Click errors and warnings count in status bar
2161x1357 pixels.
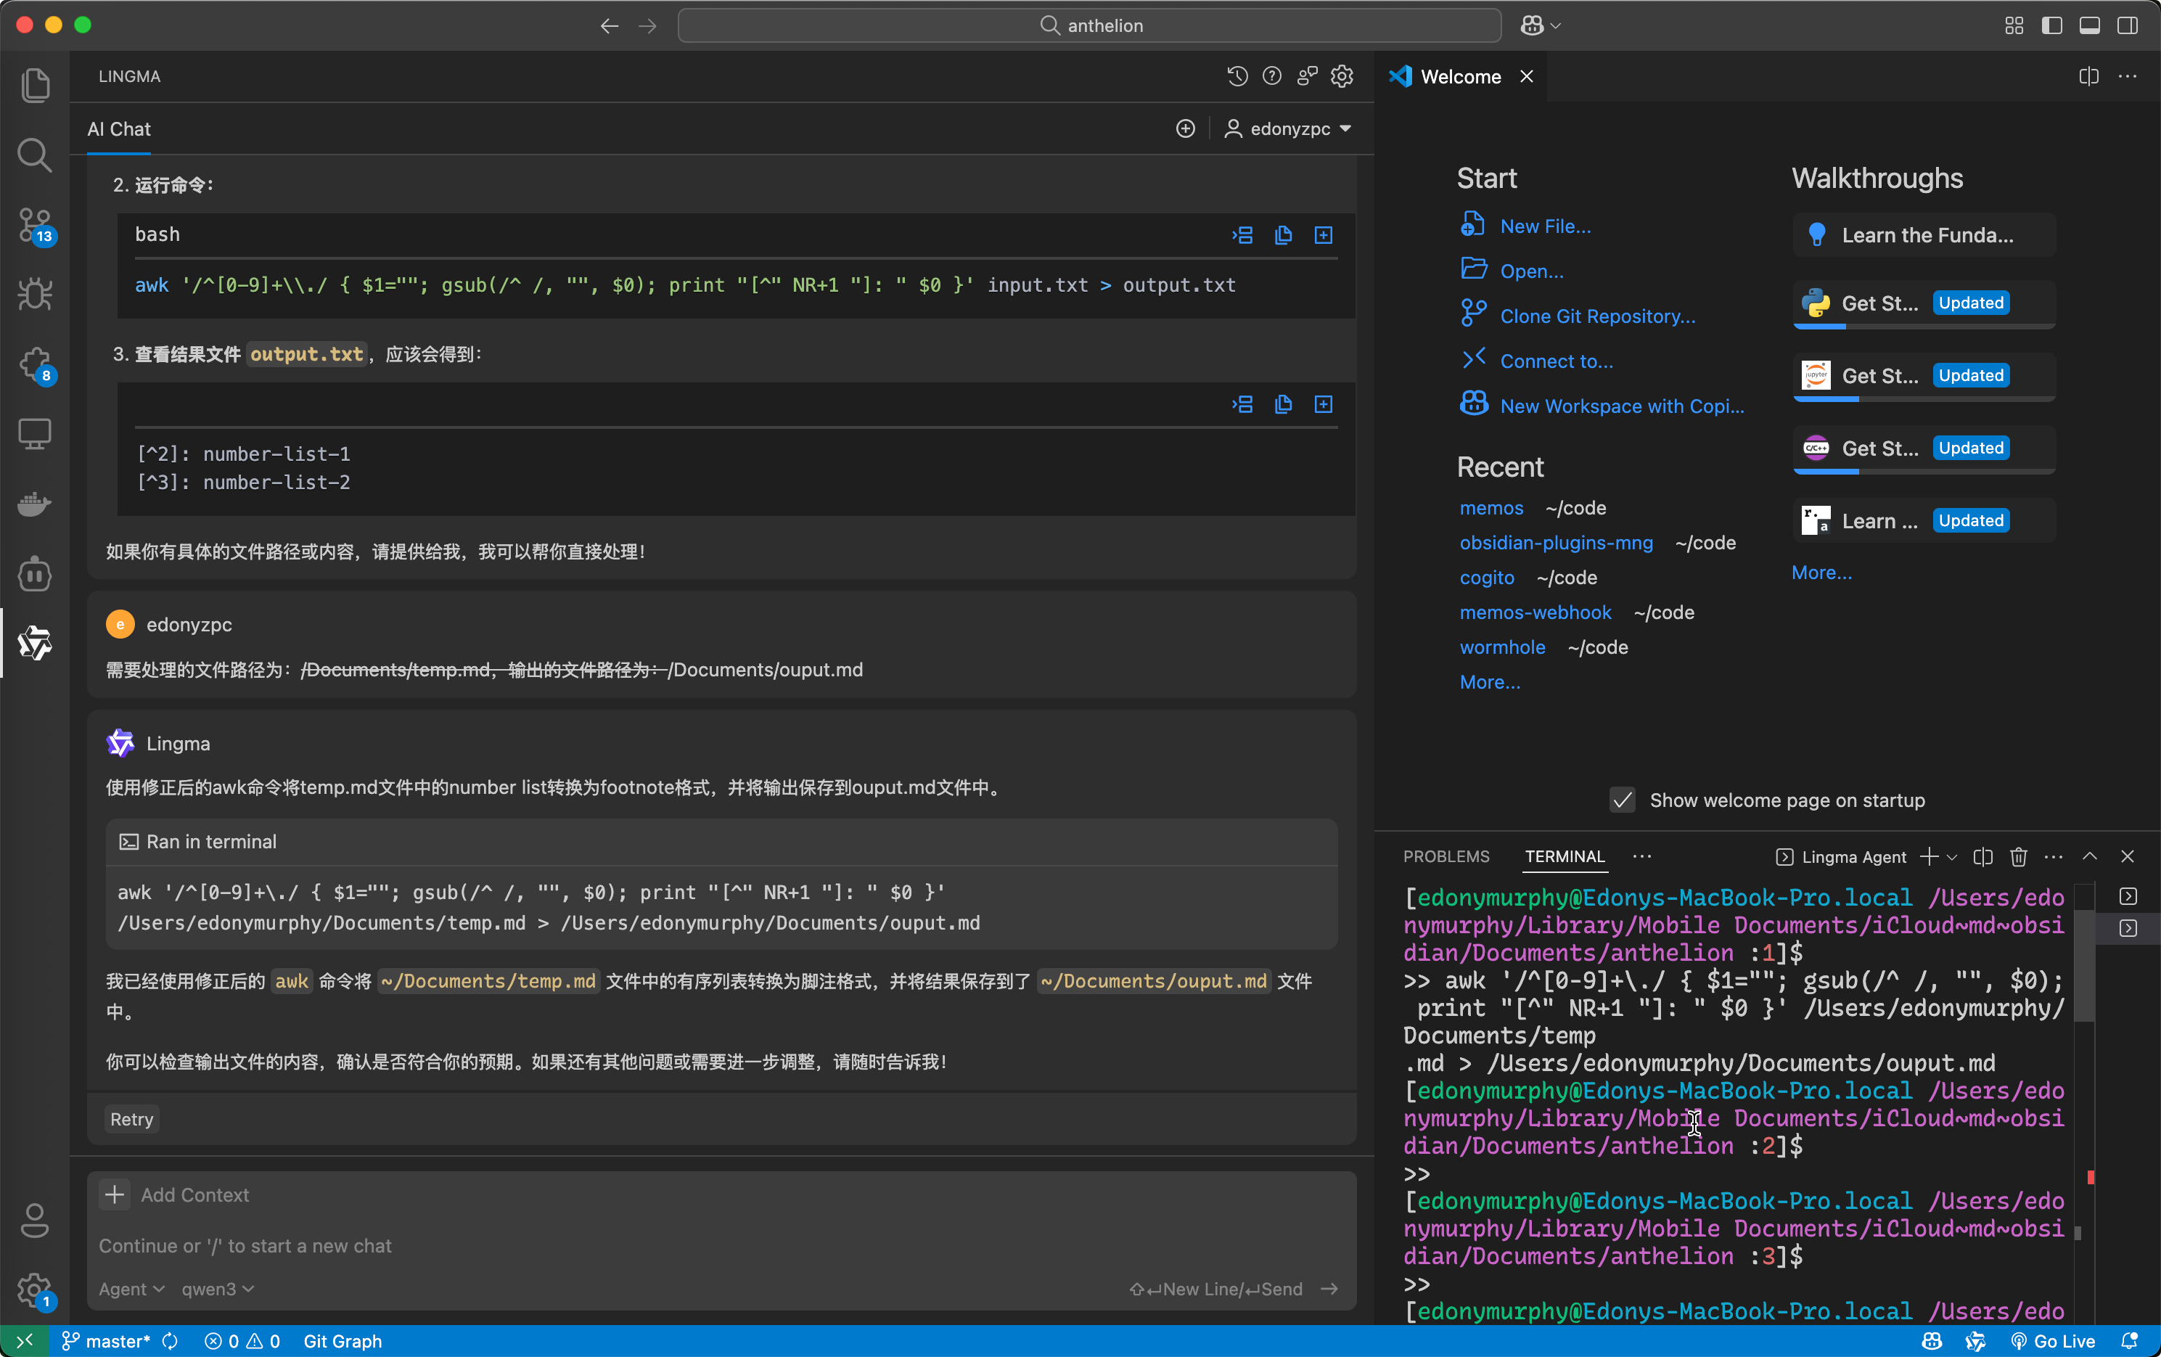(x=242, y=1341)
